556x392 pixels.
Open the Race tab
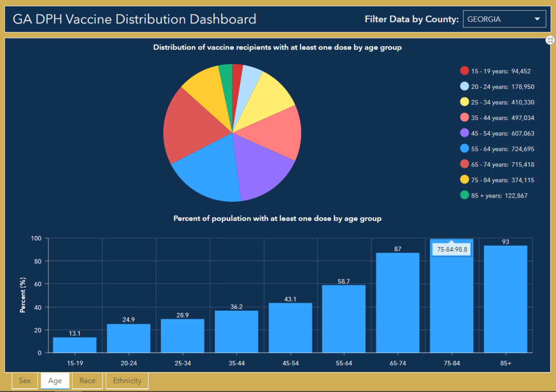87,381
